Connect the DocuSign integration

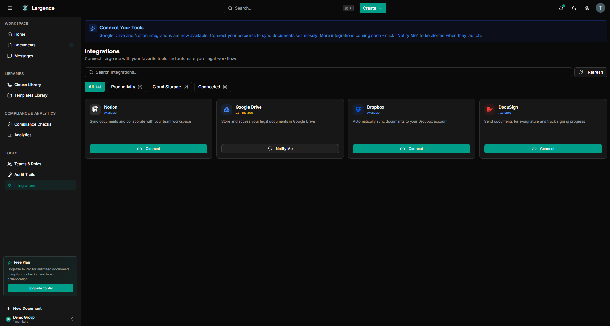(543, 149)
